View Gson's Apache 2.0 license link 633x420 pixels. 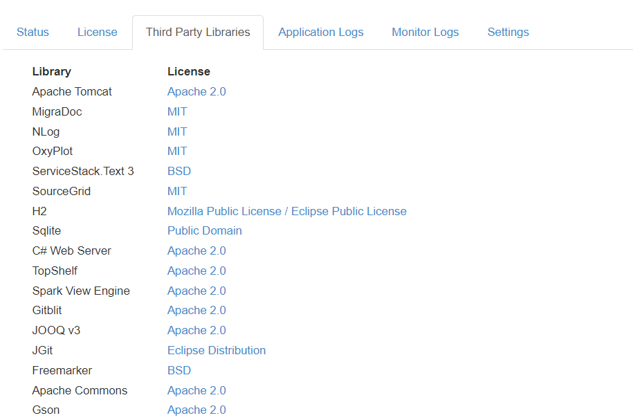[x=196, y=410]
